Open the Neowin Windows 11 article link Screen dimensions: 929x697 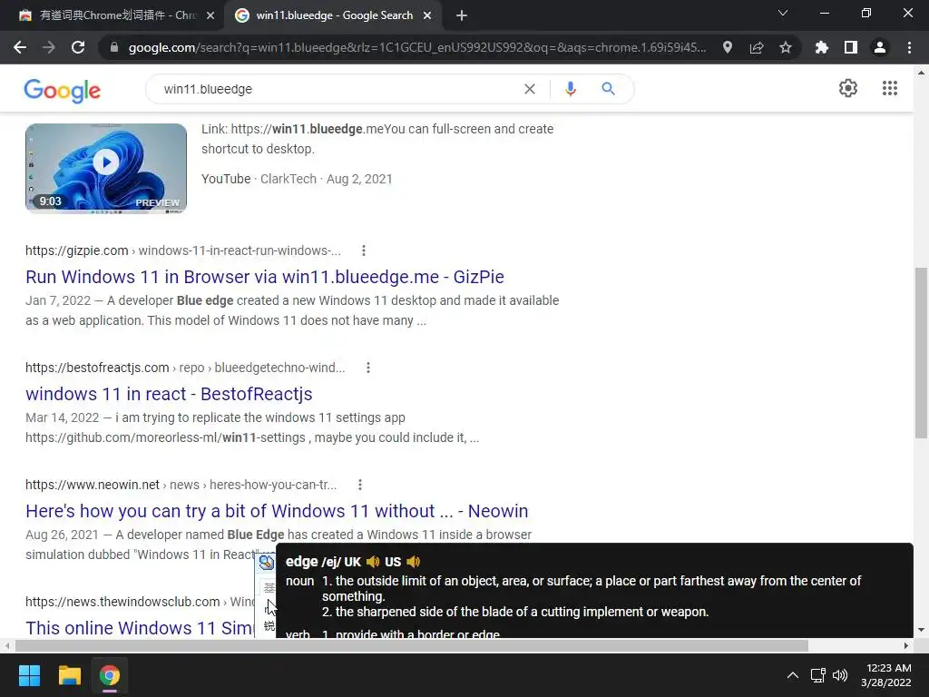(x=277, y=511)
